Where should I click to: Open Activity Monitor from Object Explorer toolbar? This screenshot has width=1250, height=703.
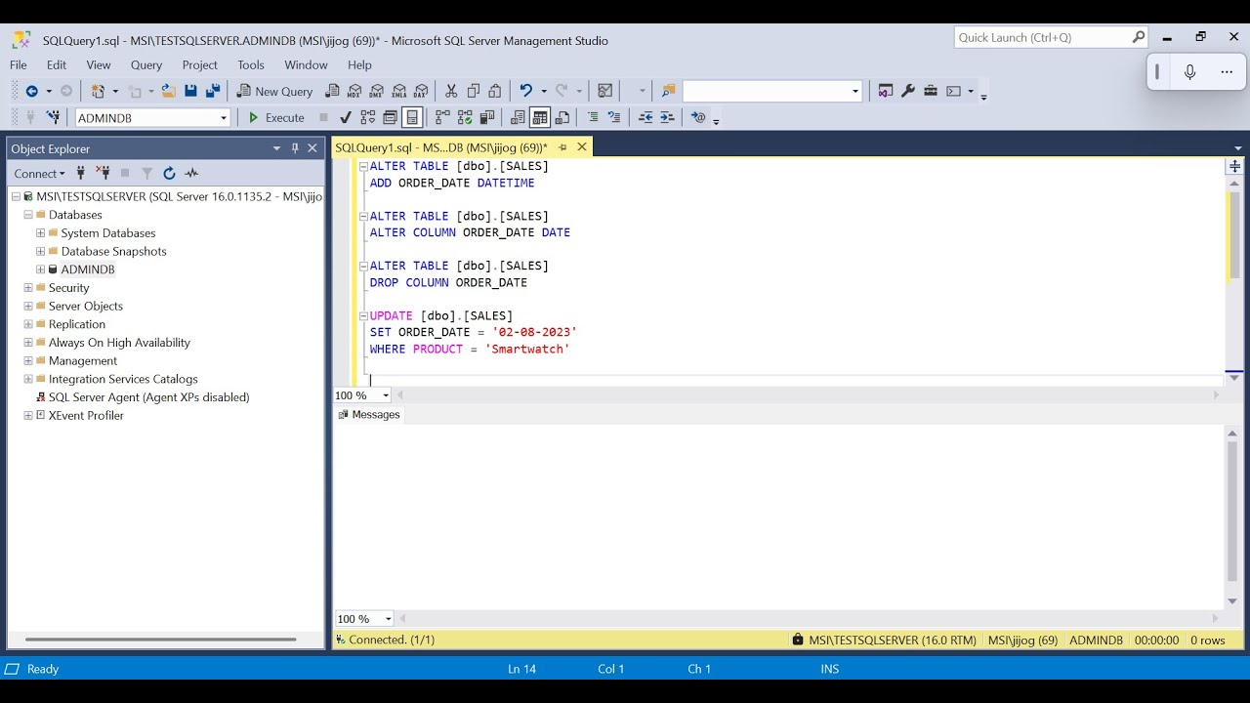click(191, 173)
